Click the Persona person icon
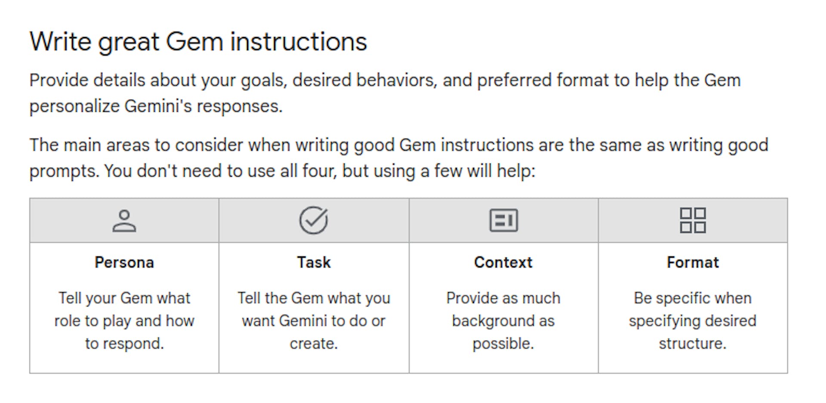Screen dimensions: 826x403 click(124, 221)
